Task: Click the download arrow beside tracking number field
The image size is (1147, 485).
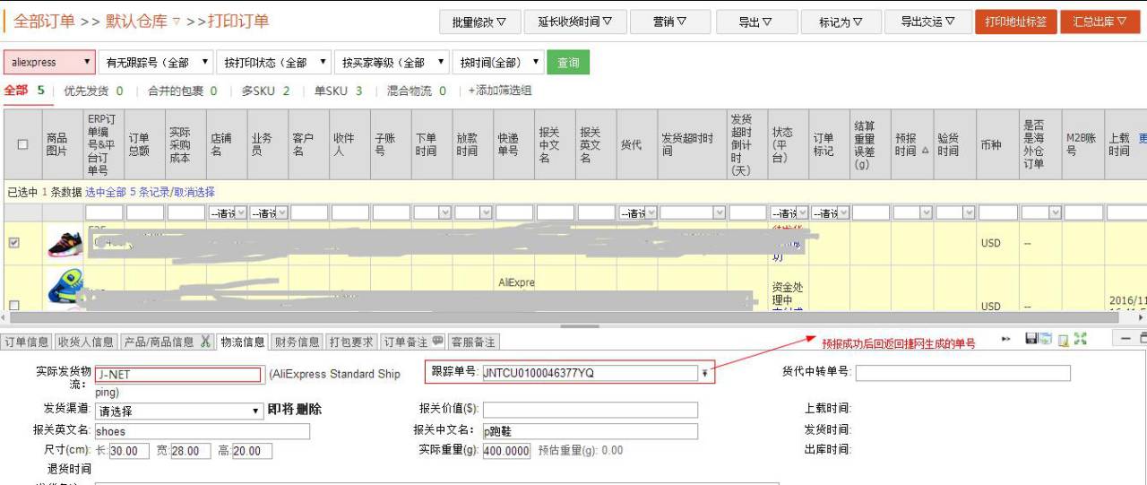Action: [705, 374]
